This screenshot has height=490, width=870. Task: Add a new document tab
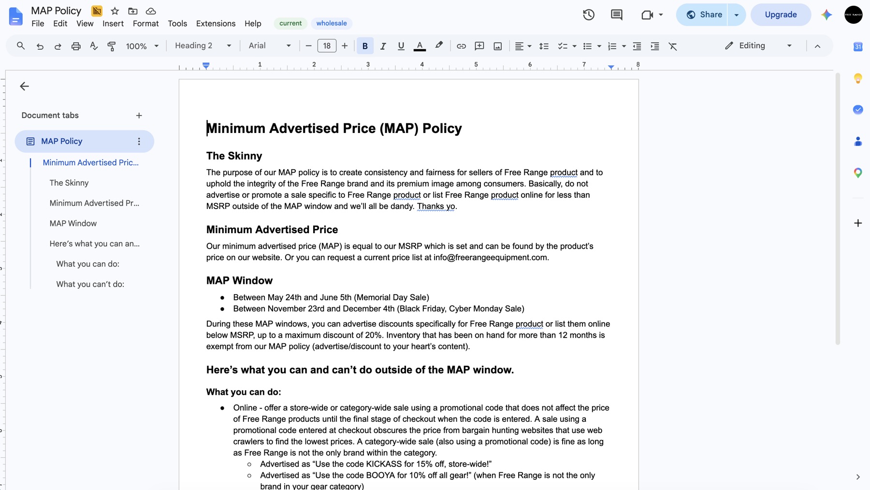(x=139, y=116)
